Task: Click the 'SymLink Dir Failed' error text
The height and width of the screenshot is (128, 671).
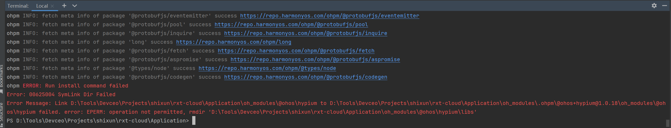Action: pos(87,95)
